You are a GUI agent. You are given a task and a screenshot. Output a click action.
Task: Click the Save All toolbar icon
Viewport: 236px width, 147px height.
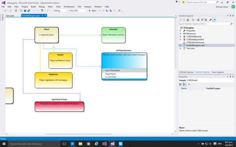29,11
